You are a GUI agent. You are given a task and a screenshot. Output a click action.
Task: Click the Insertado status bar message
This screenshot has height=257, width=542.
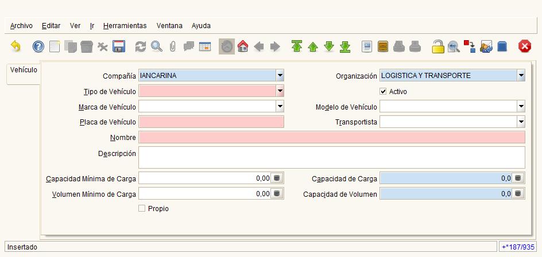22,247
